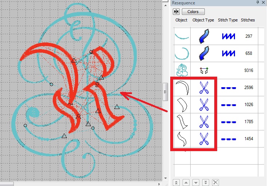Click the canvas vertical scrollbar up arrow
267x186 pixels.
pos(166,5)
